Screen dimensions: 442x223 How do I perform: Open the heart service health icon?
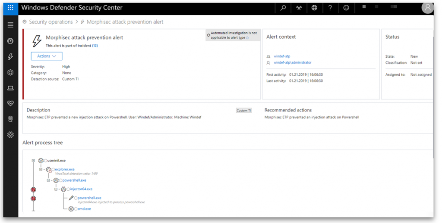pyautogui.click(x=11, y=104)
